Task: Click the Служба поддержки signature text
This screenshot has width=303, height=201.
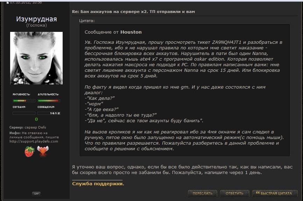Action: click(x=98, y=183)
